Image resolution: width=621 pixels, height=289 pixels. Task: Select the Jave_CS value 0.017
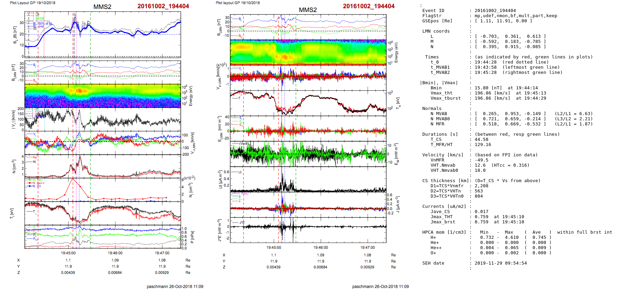481,212
